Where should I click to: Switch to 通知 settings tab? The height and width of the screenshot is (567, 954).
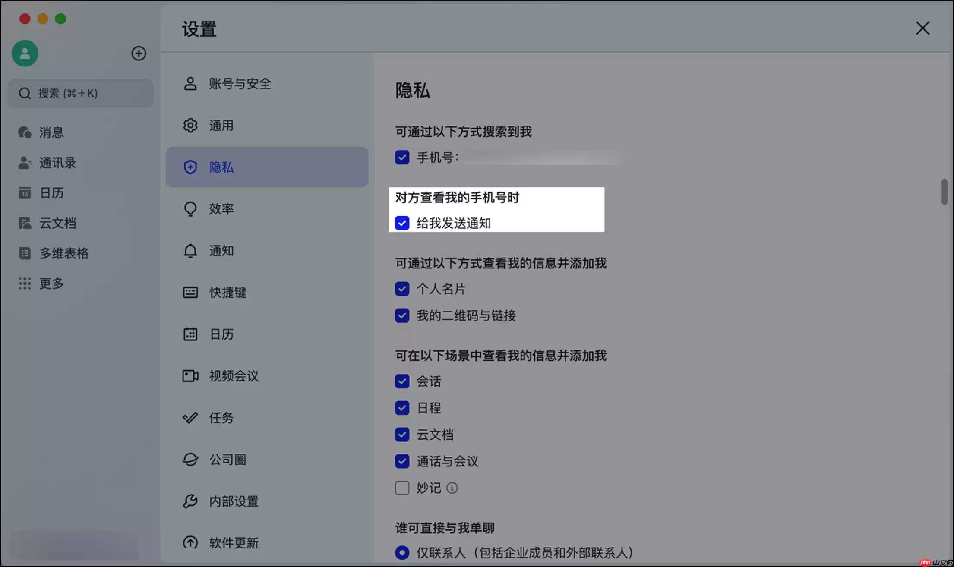point(221,251)
